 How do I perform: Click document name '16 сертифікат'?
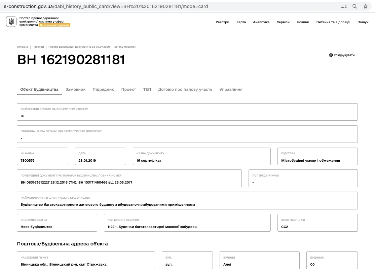tap(149, 160)
